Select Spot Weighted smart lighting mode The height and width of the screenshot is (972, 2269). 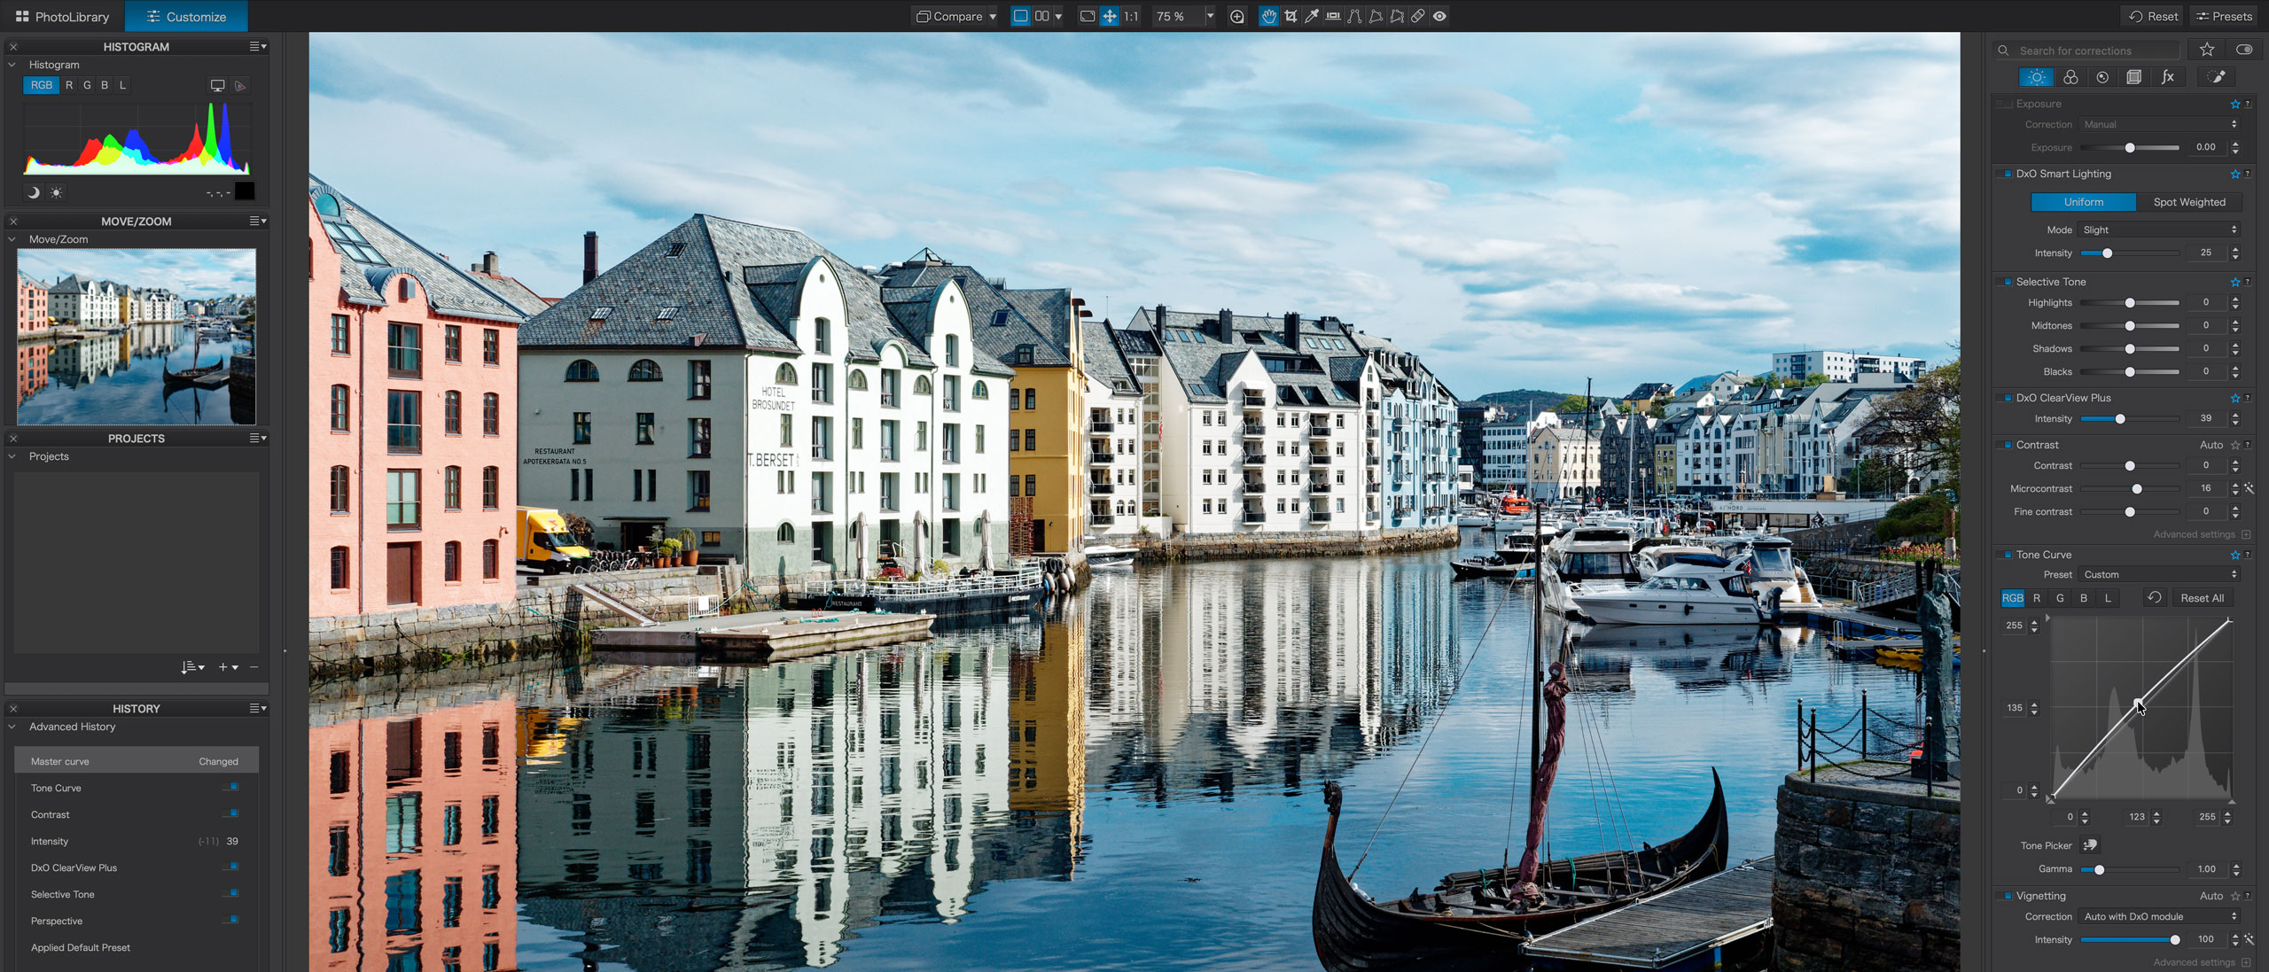2189,202
